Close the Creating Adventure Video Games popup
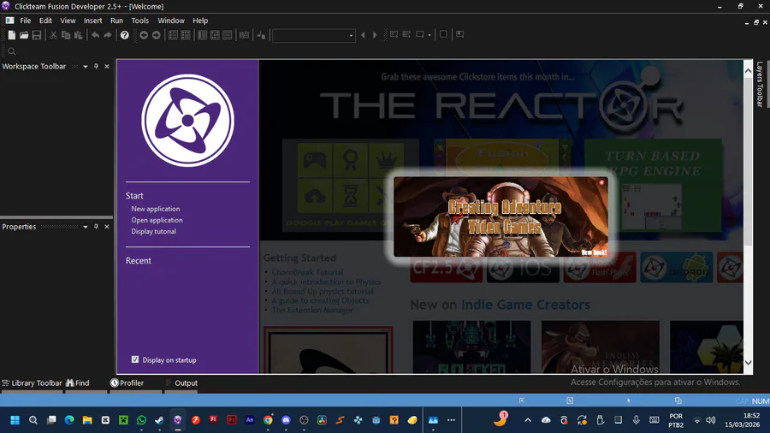 tap(601, 182)
